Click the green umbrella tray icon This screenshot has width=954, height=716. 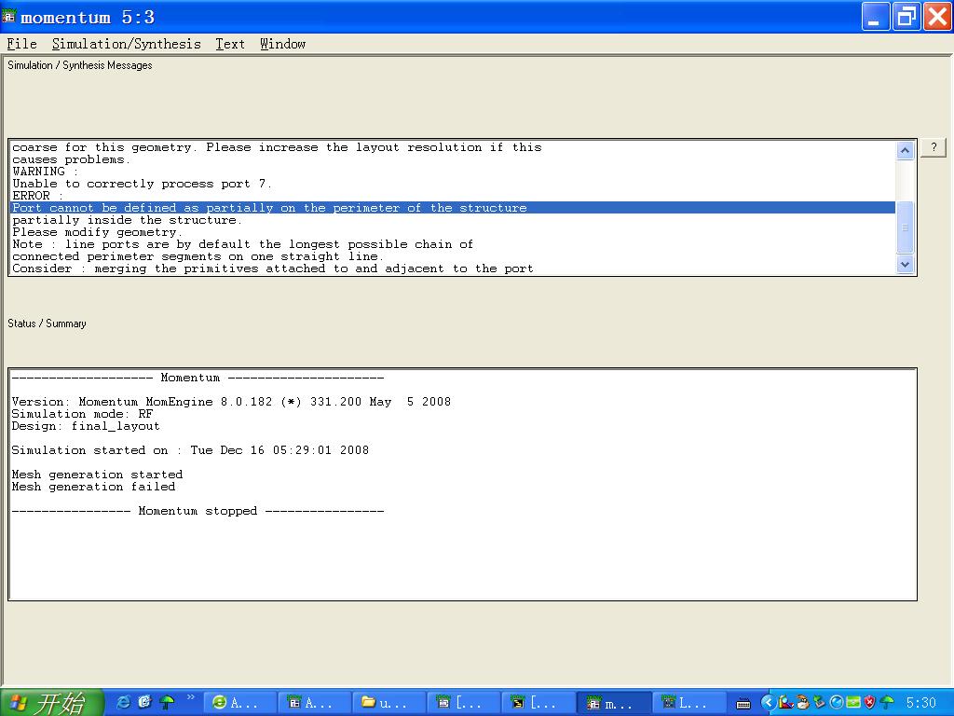[887, 703]
